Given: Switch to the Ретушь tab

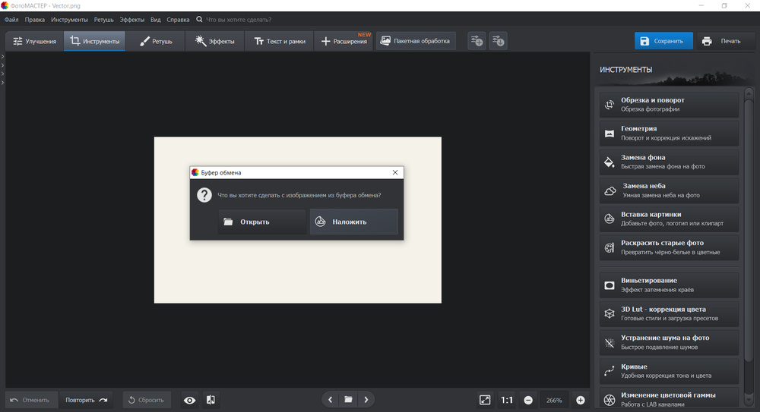Looking at the screenshot, I should click(156, 41).
